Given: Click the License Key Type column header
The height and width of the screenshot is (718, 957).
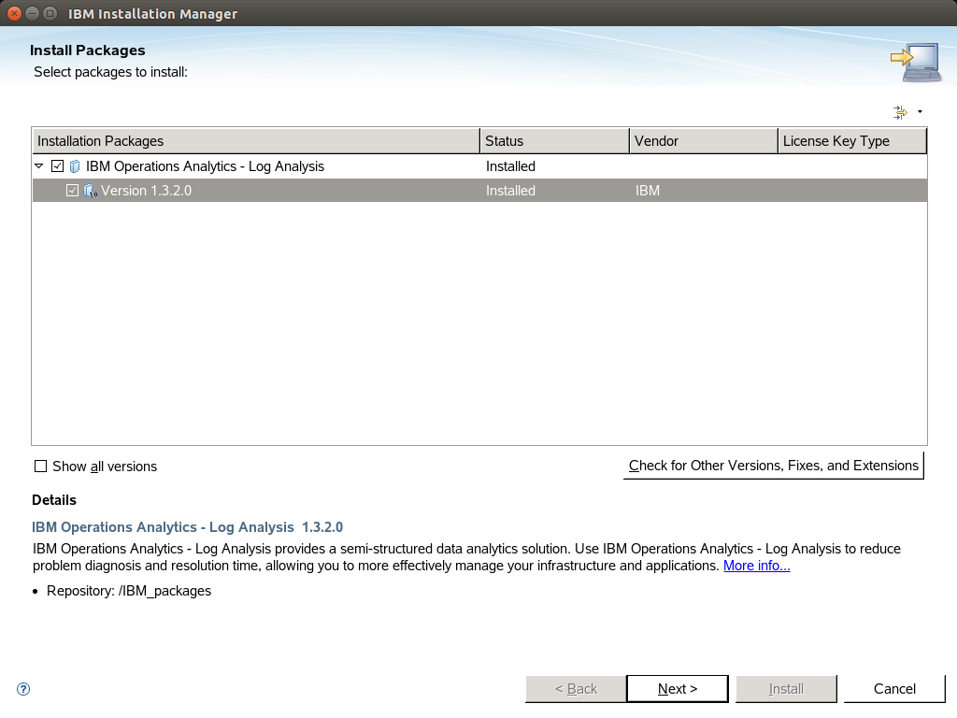Looking at the screenshot, I should click(x=852, y=141).
